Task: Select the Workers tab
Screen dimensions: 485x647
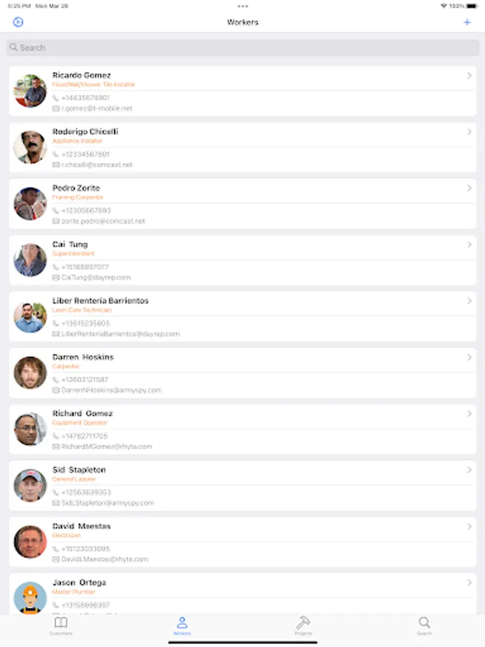Action: (182, 626)
